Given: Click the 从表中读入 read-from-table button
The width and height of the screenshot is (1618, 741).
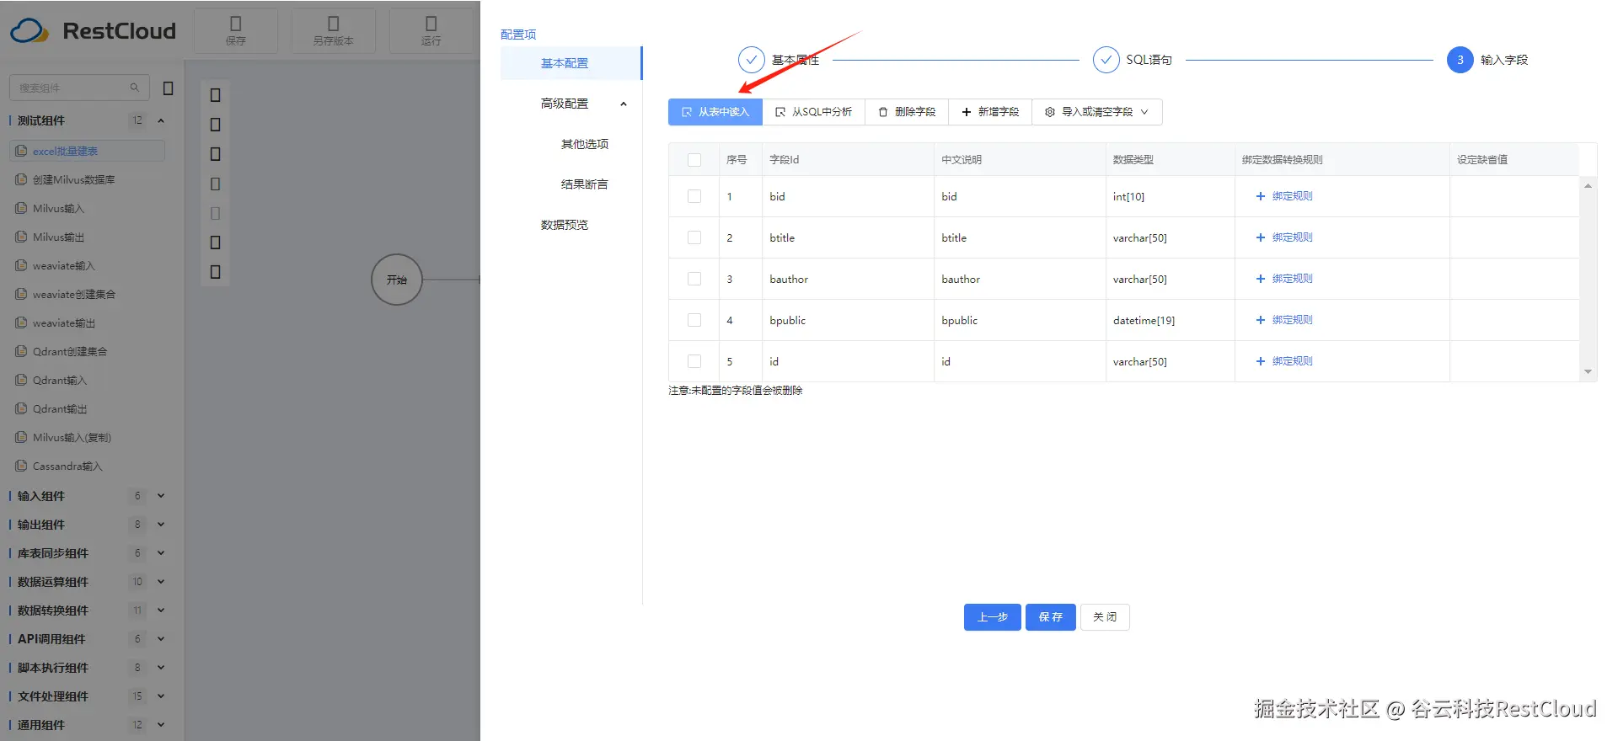Looking at the screenshot, I should (715, 112).
